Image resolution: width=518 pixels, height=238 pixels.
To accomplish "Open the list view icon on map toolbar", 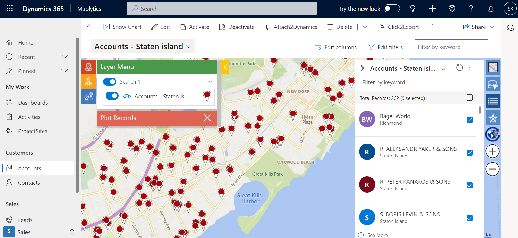I will click(x=493, y=101).
